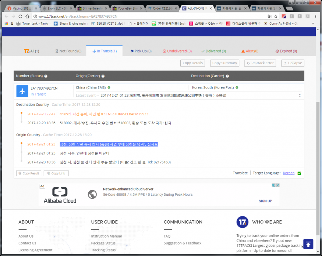This screenshot has height=256, width=322.
Task: Click the browser home button
Action: tap(27, 17)
